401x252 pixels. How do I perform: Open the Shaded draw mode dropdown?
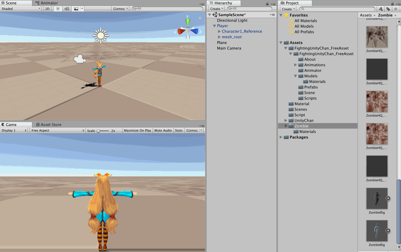[x=21, y=9]
